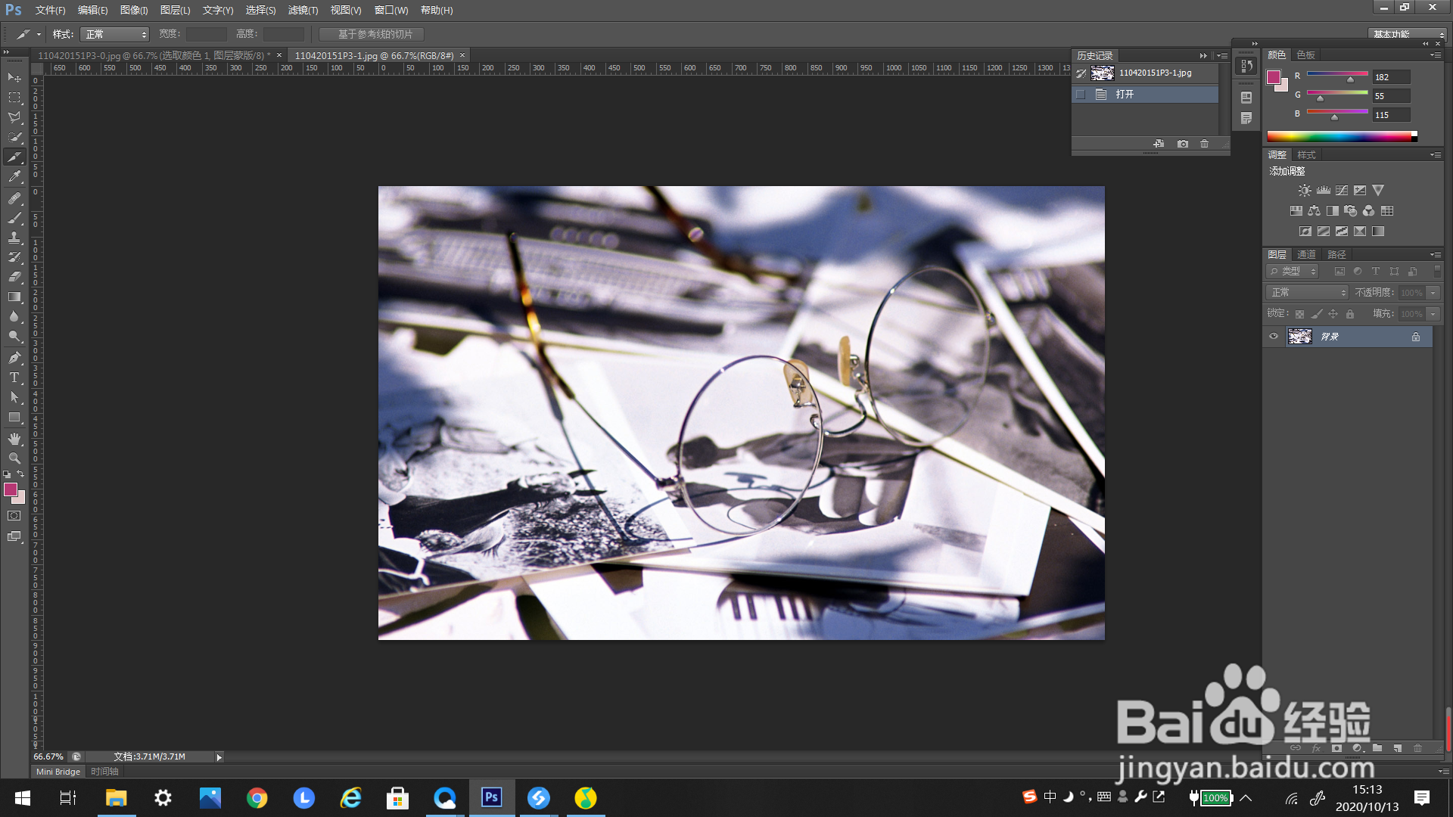Toggle history brush source for Open step

click(x=1081, y=95)
